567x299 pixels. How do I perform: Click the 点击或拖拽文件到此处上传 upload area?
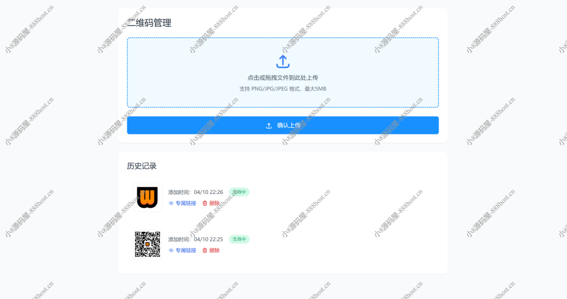pos(283,72)
